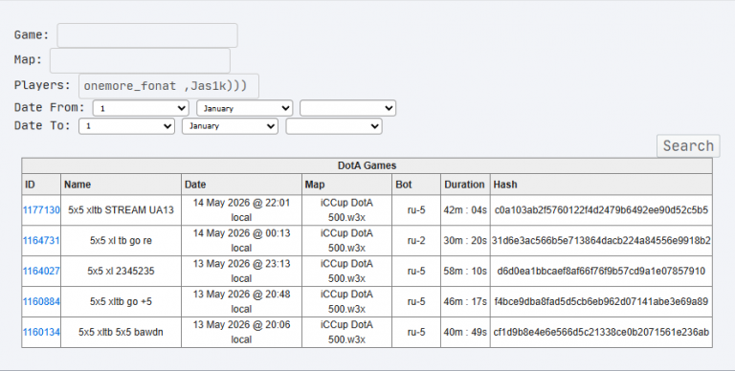Select game name '5x5 xltb STREAM UA13'
The image size is (735, 371).
pyautogui.click(x=121, y=209)
